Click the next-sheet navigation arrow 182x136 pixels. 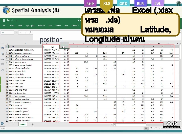(x=13, y=124)
